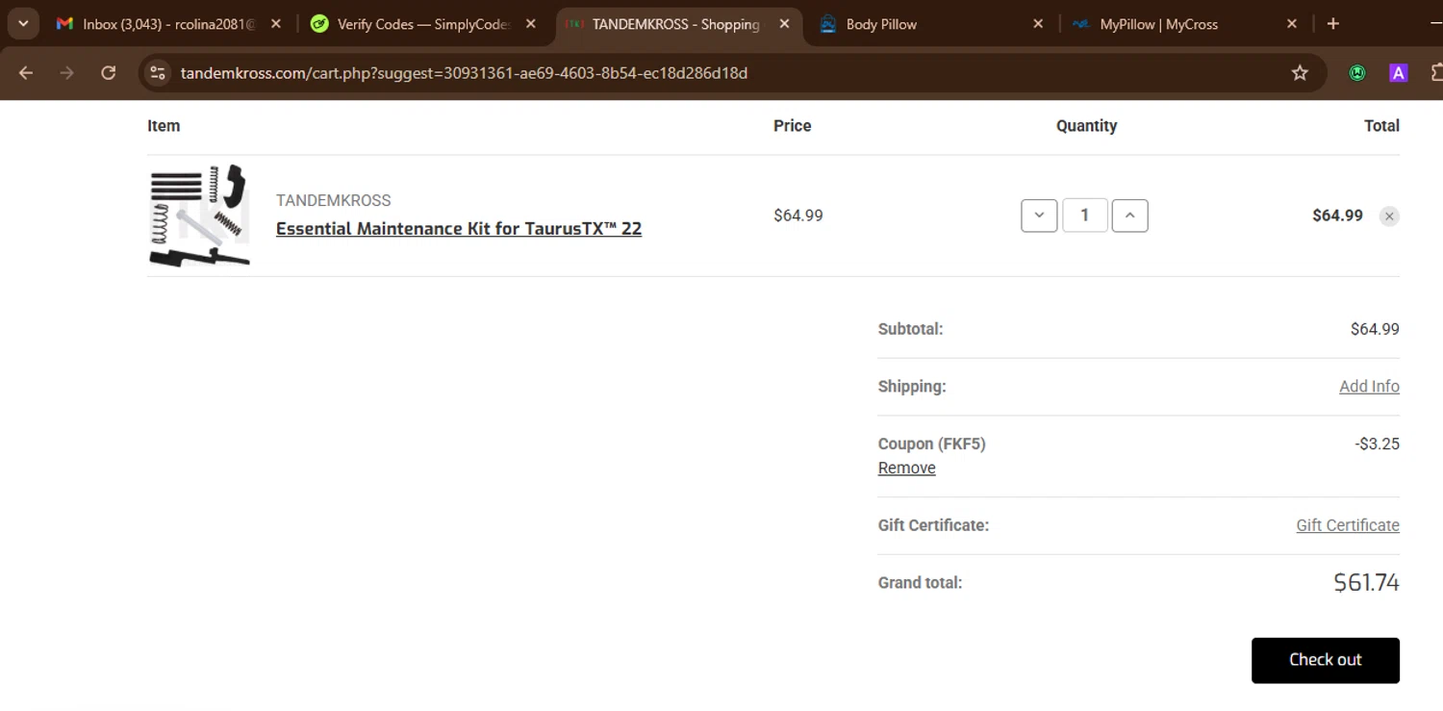Open the tab search chevron
Viewport: 1443px width, 711px height.
coord(23,23)
